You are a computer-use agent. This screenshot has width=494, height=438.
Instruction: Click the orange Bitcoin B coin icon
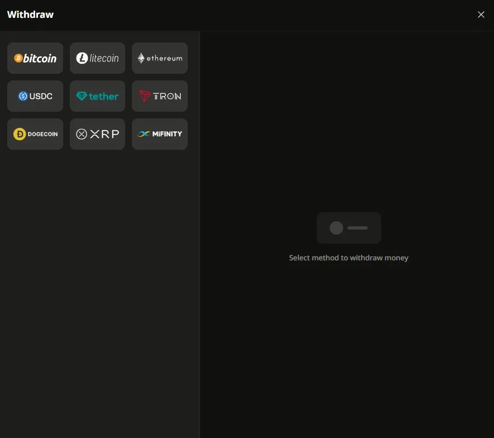click(x=18, y=58)
